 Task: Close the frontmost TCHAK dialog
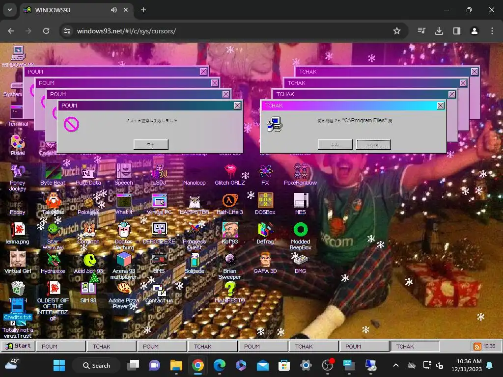coord(441,106)
